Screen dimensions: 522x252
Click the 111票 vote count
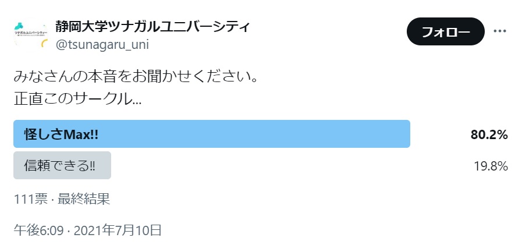click(31, 200)
